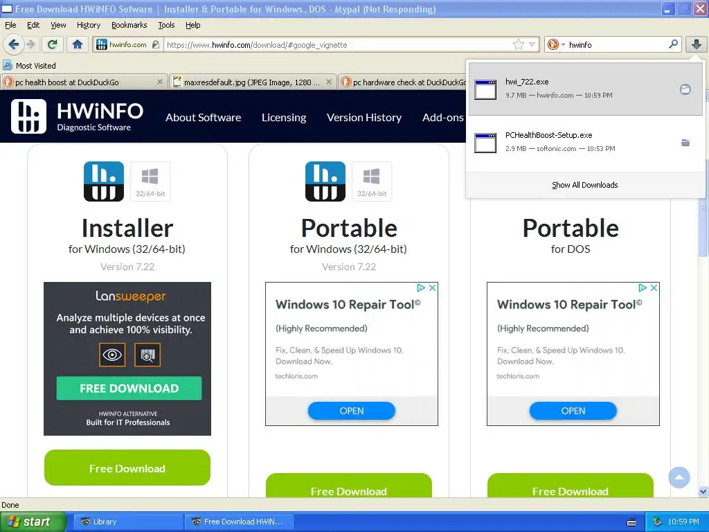The height and width of the screenshot is (532, 709).
Task: Open the Version History nav link
Action: click(x=364, y=117)
